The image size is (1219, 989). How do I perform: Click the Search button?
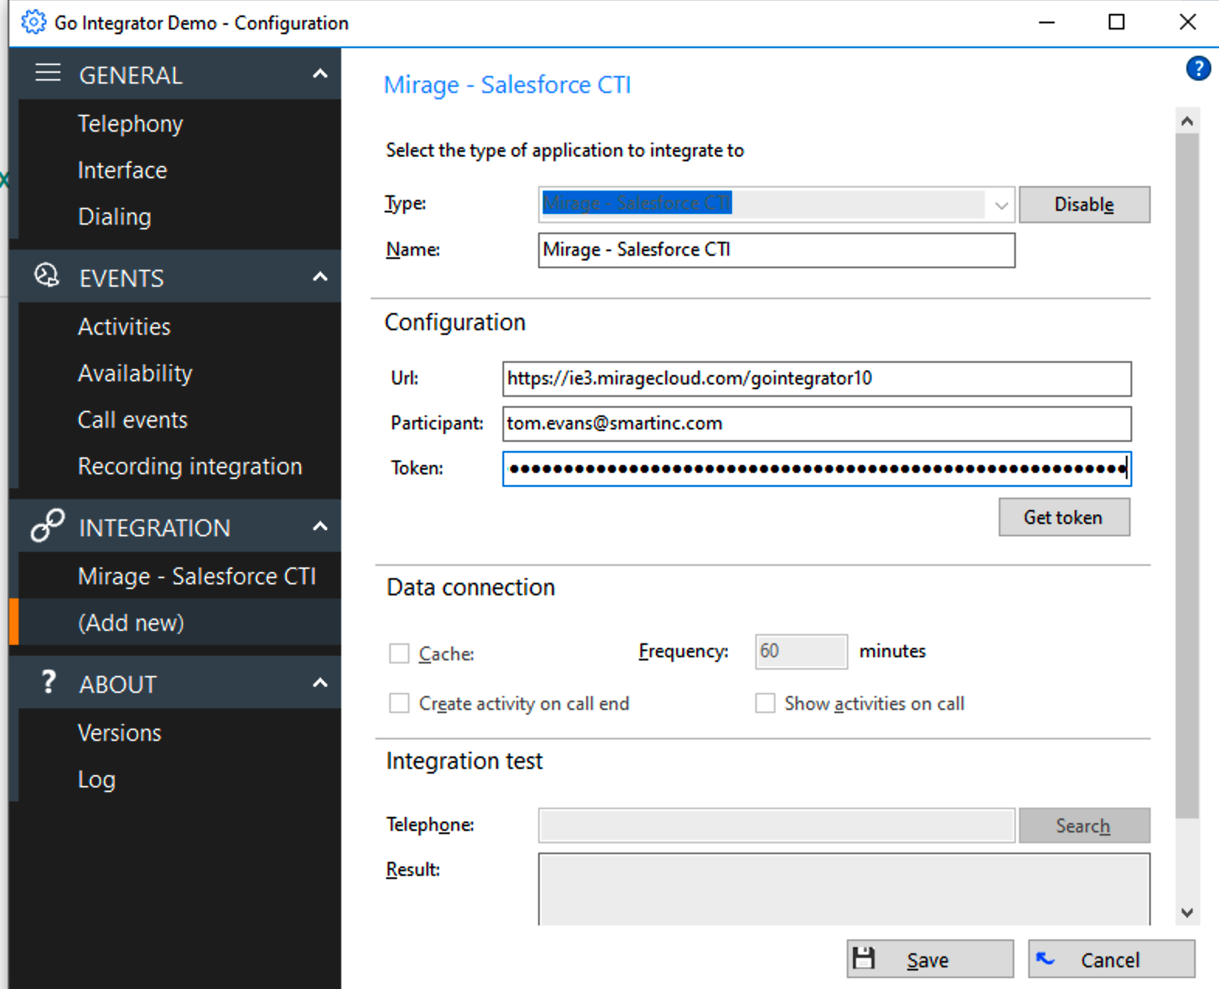click(1084, 825)
